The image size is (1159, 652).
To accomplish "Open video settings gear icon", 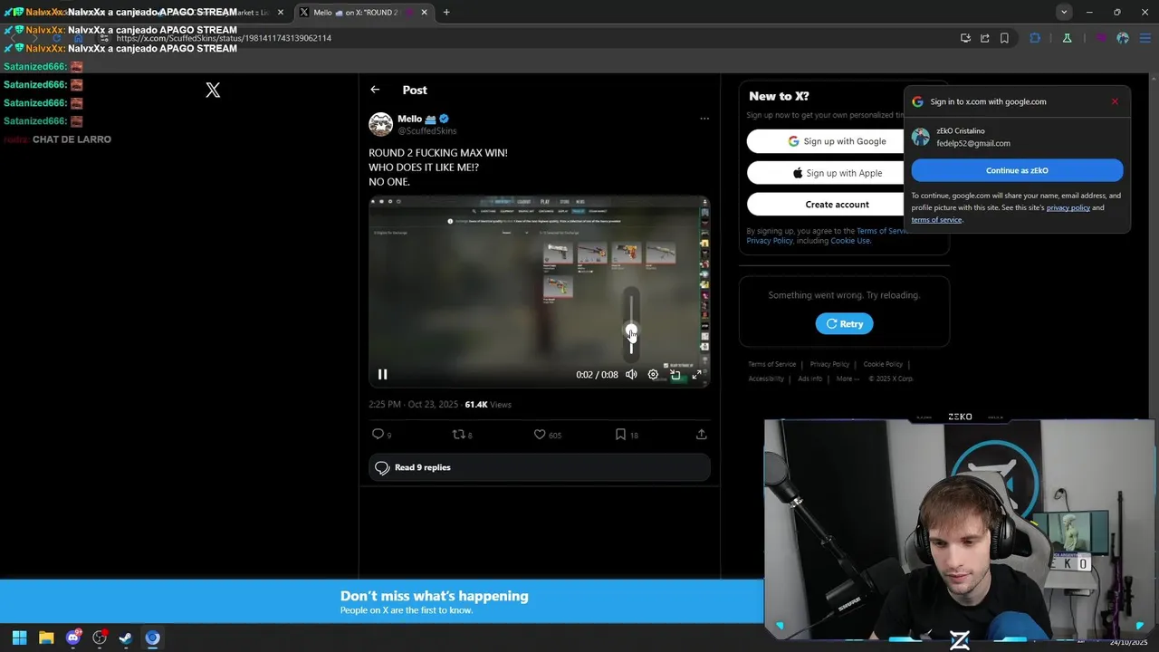I will click(x=653, y=374).
